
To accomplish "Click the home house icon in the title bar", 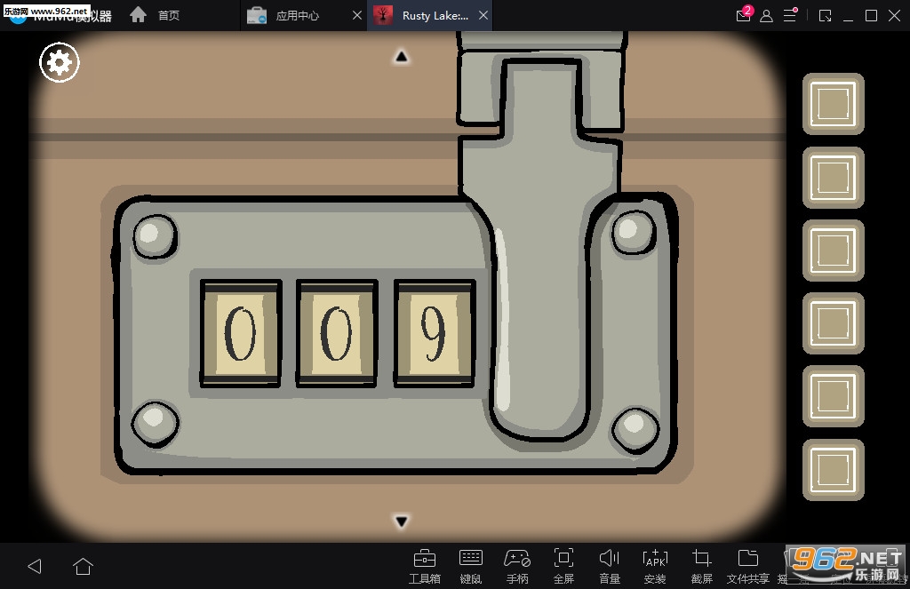I will tap(138, 14).
